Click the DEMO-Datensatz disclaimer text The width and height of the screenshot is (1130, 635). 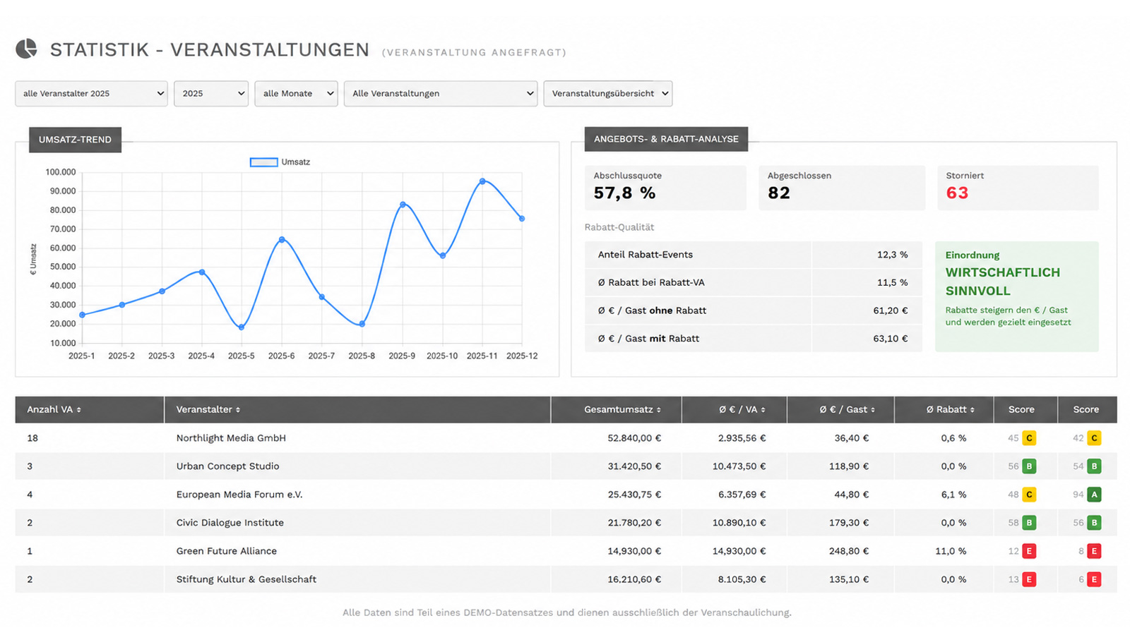566,612
